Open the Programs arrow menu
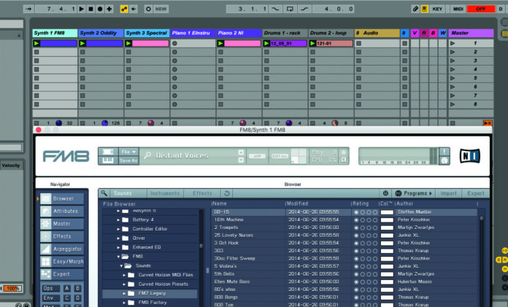Image resolution: width=508 pixels, height=307 pixels. (414, 193)
